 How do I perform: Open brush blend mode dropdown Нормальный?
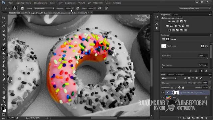point(44,8)
